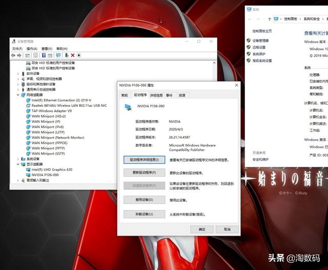The width and height of the screenshot is (328, 270).
Task: Switch to the 详细信息 tab
Action: (x=156, y=95)
